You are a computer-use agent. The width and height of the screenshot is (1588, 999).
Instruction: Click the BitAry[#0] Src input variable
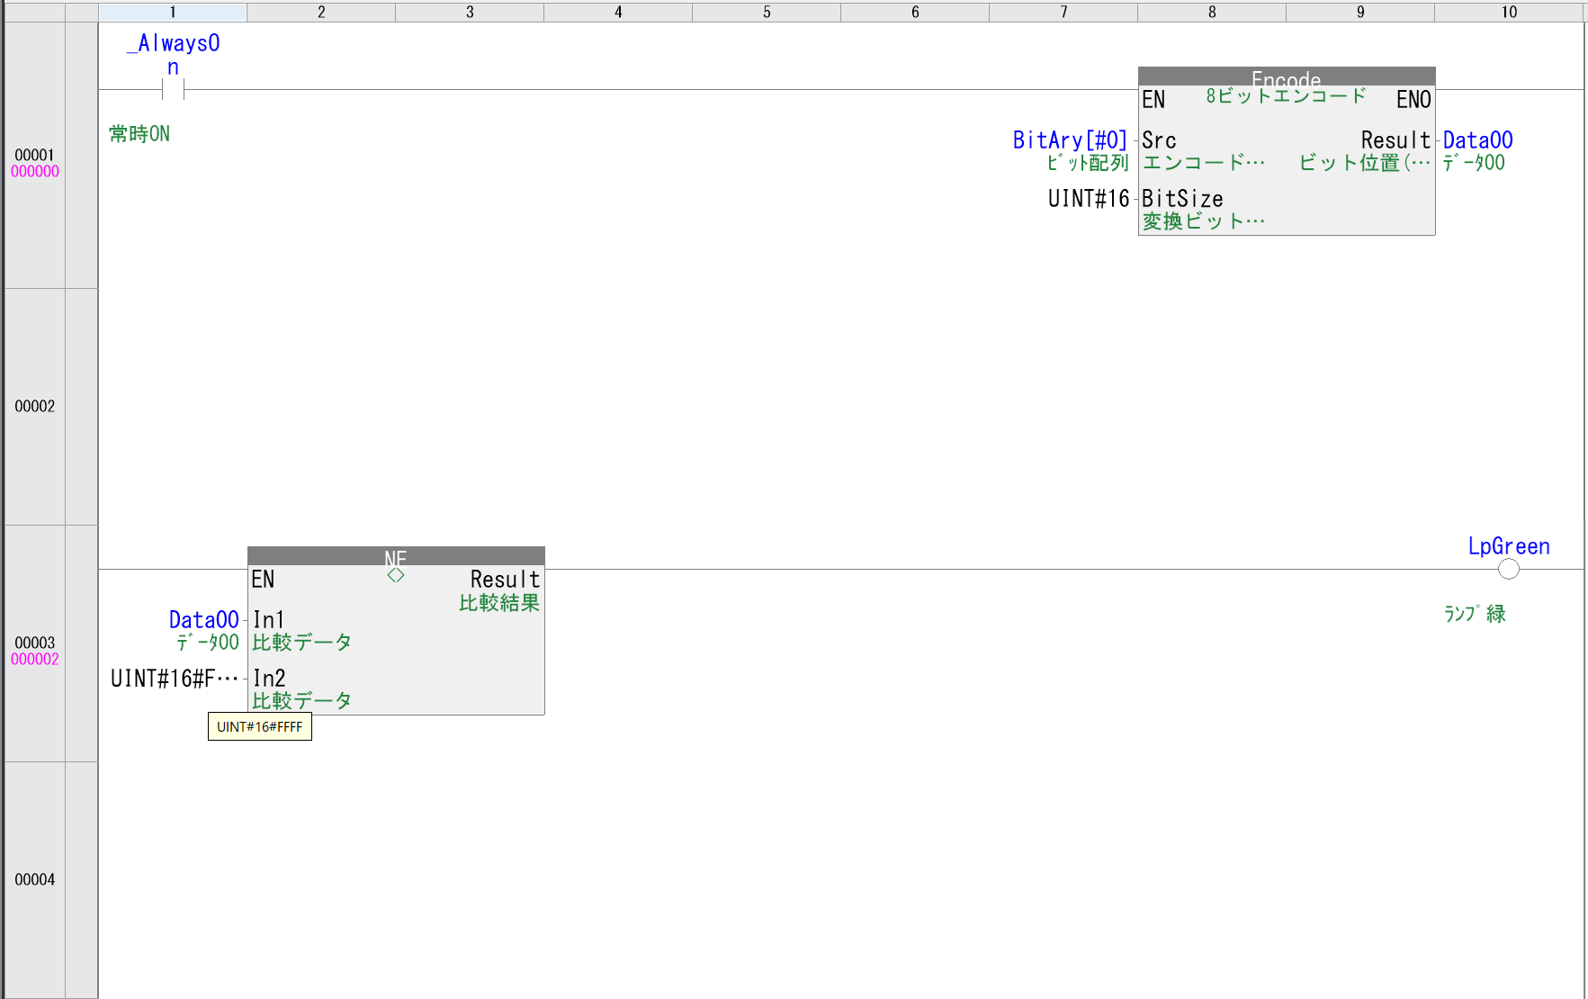1069,140
